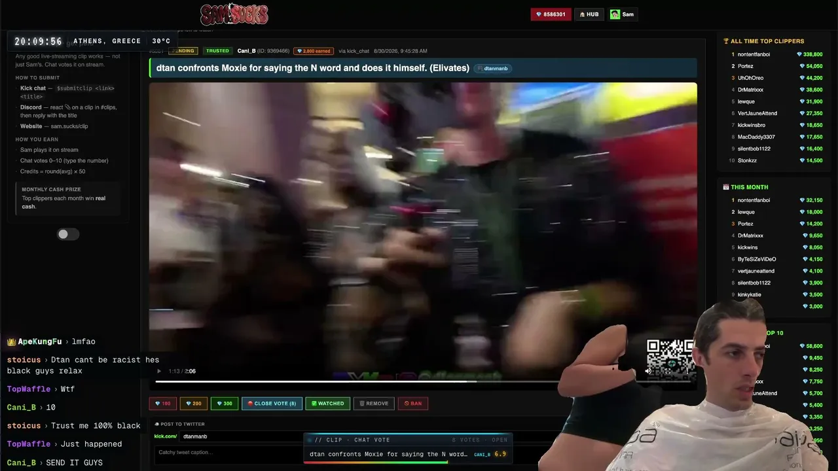Click the Kick chat submit instruction line

68,92
